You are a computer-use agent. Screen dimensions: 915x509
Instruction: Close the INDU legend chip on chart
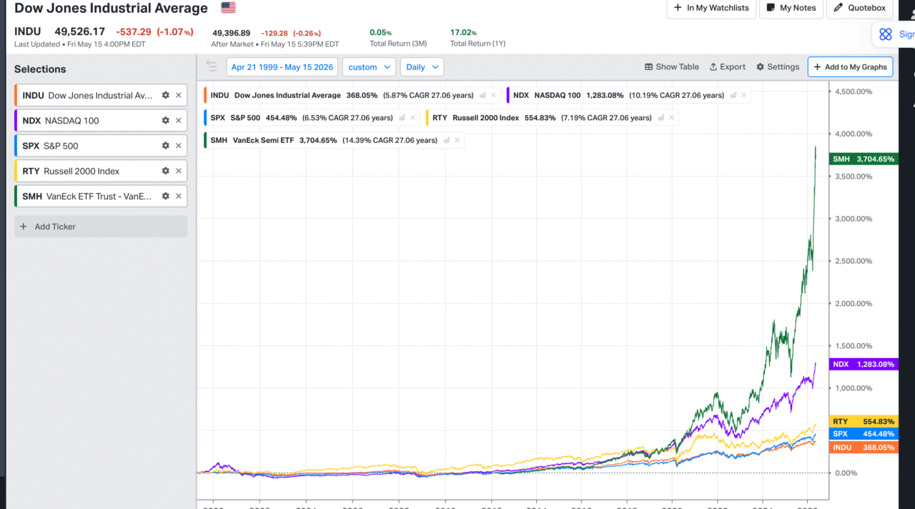point(493,95)
